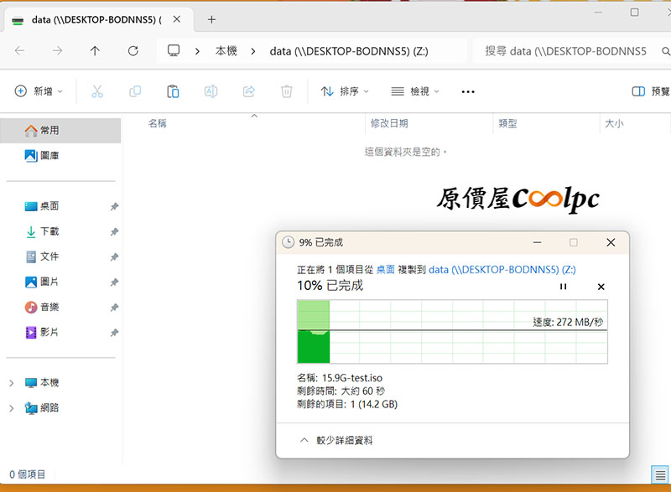This screenshot has width=671, height=492.
Task: Open the 檢視 view dropdown
Action: point(415,91)
